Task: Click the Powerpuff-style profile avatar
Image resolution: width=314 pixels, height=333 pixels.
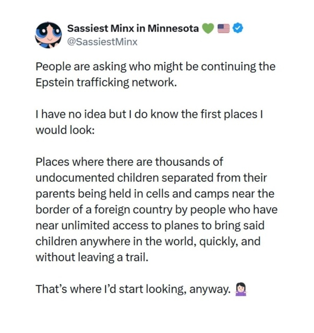Action: click(x=50, y=34)
